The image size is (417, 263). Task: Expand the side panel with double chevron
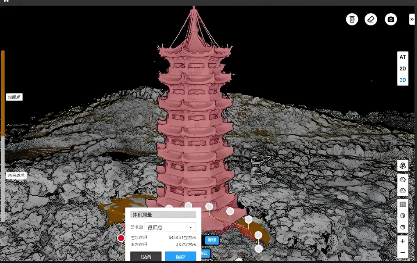[x=412, y=19]
